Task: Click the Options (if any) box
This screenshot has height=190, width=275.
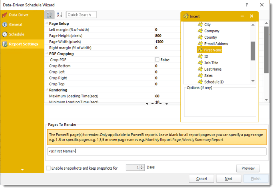Action: click(220, 102)
